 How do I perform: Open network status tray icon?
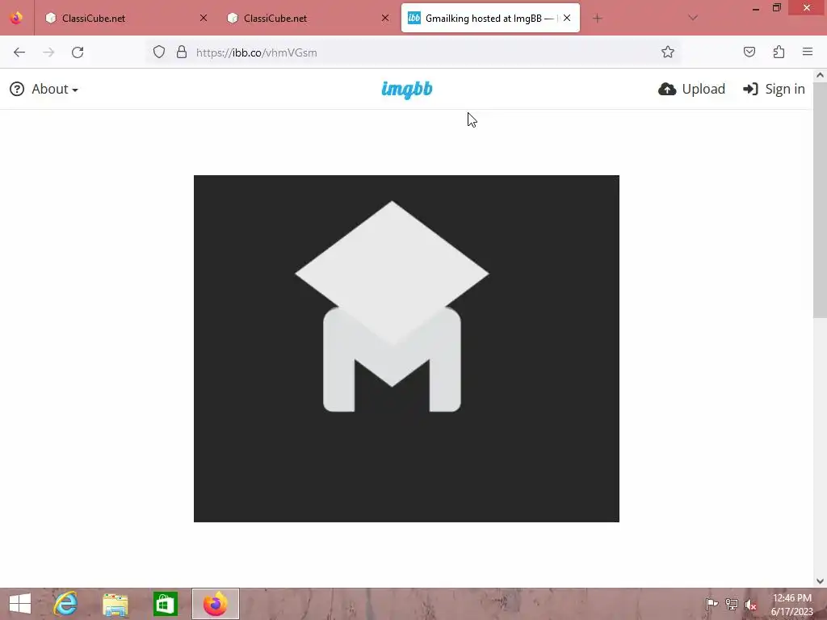pyautogui.click(x=732, y=604)
